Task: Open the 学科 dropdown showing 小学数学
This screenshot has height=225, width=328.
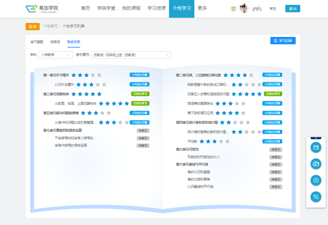Action: [56, 55]
